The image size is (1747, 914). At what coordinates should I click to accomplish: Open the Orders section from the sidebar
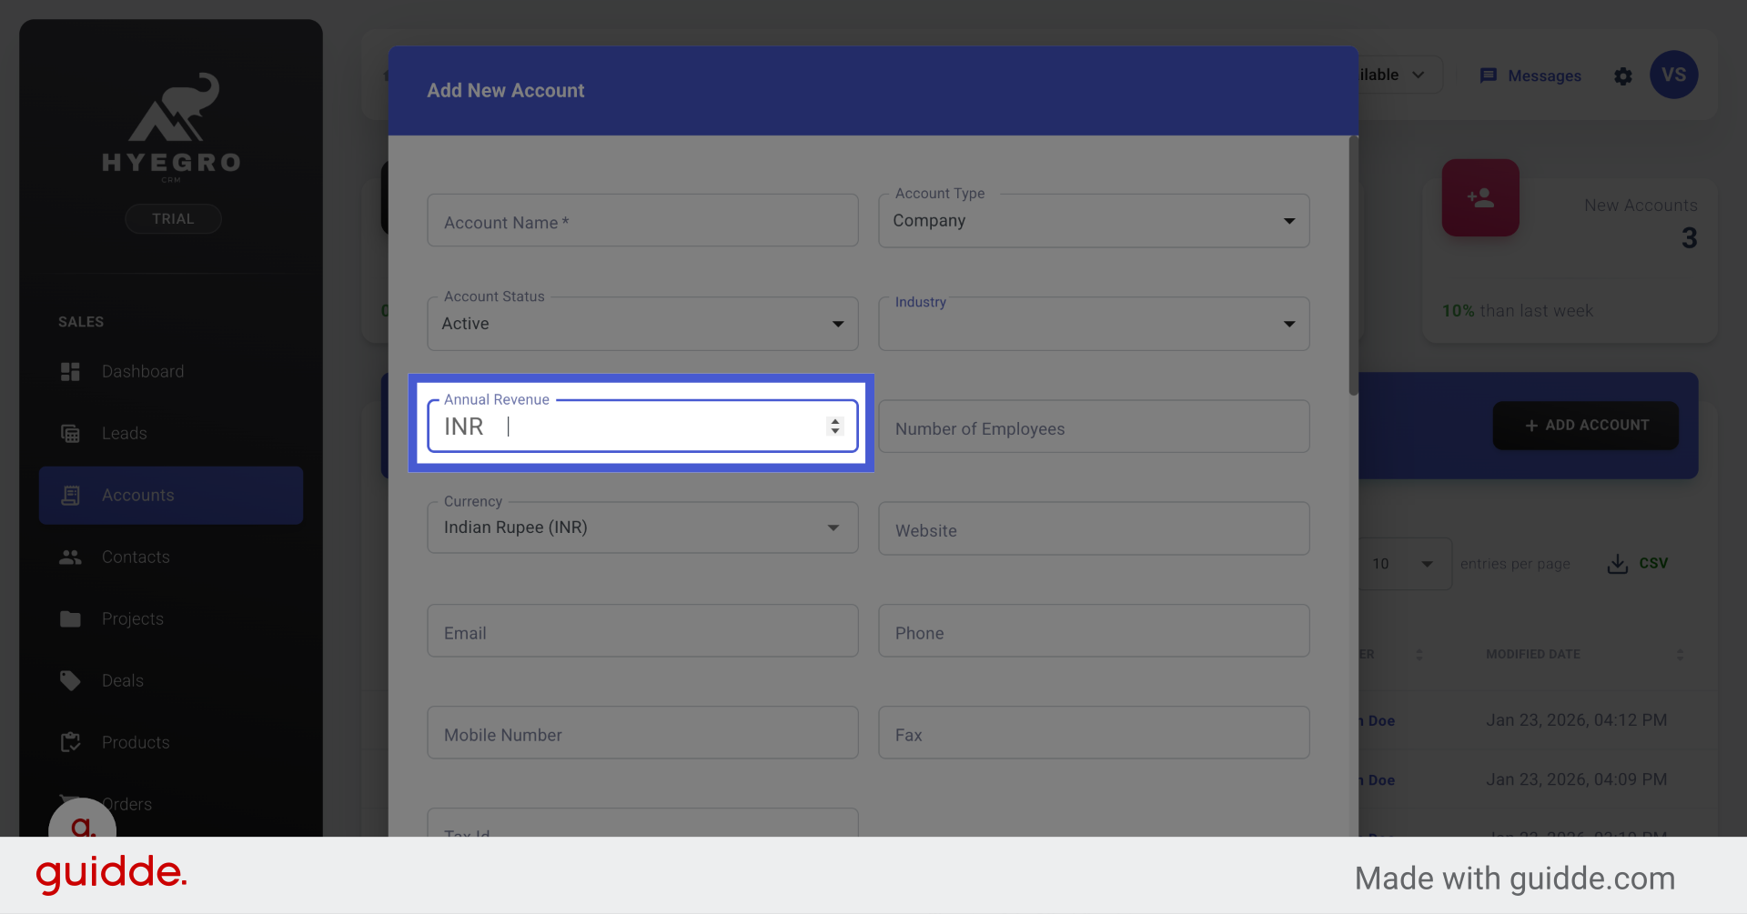point(127,804)
